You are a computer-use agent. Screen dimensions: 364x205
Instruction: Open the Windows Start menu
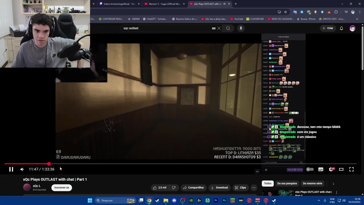90,200
